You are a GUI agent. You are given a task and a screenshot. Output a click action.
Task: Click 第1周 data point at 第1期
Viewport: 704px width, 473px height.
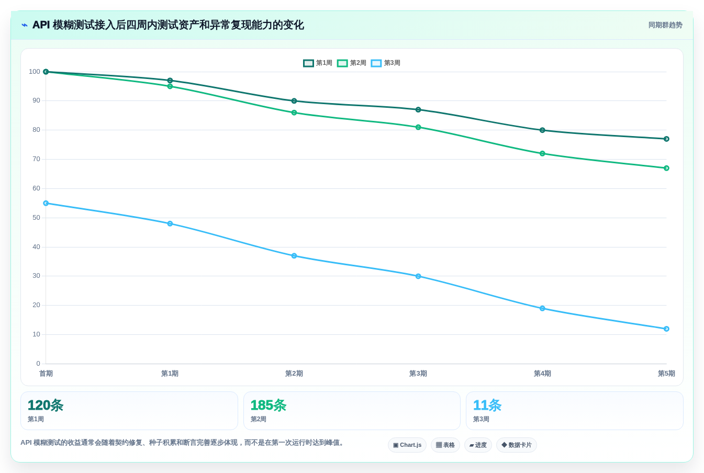[170, 81]
